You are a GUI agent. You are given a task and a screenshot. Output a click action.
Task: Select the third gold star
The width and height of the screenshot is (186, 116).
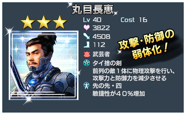tap(60, 22)
